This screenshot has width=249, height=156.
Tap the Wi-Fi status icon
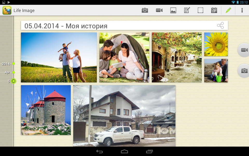[x=233, y=2]
